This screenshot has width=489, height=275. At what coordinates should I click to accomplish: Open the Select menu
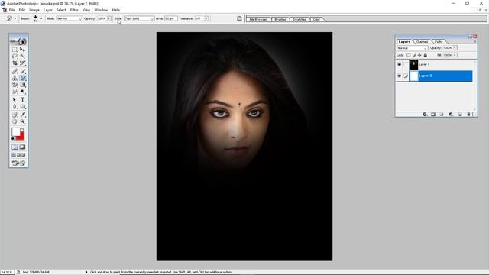tap(61, 10)
